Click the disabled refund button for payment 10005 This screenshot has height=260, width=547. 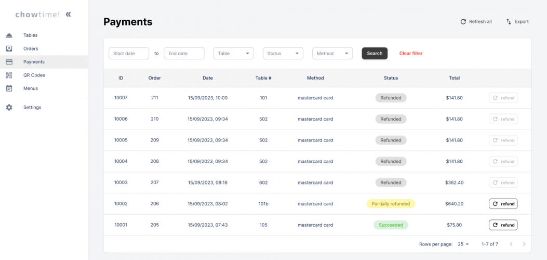[503, 140]
